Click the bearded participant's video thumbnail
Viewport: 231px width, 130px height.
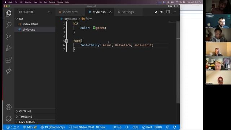pos(218,21)
